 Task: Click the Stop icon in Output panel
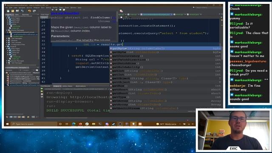coord(42,94)
